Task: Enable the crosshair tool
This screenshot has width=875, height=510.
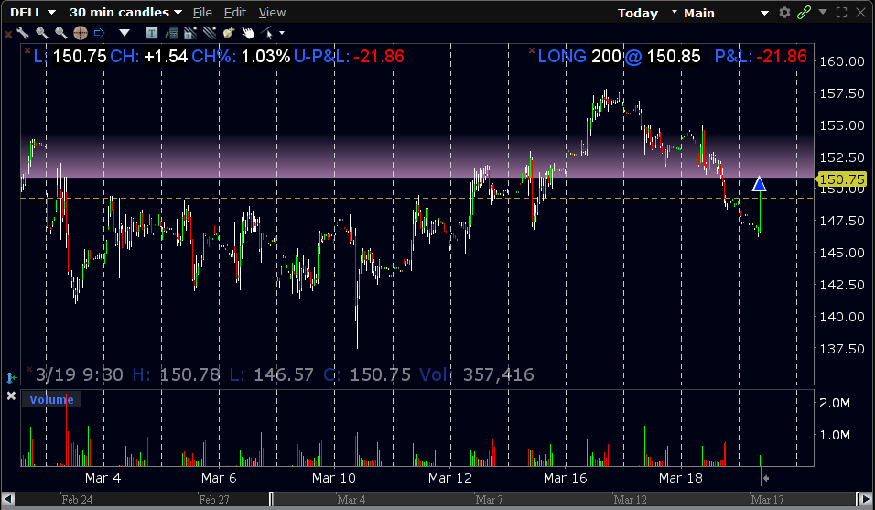Action: (81, 33)
